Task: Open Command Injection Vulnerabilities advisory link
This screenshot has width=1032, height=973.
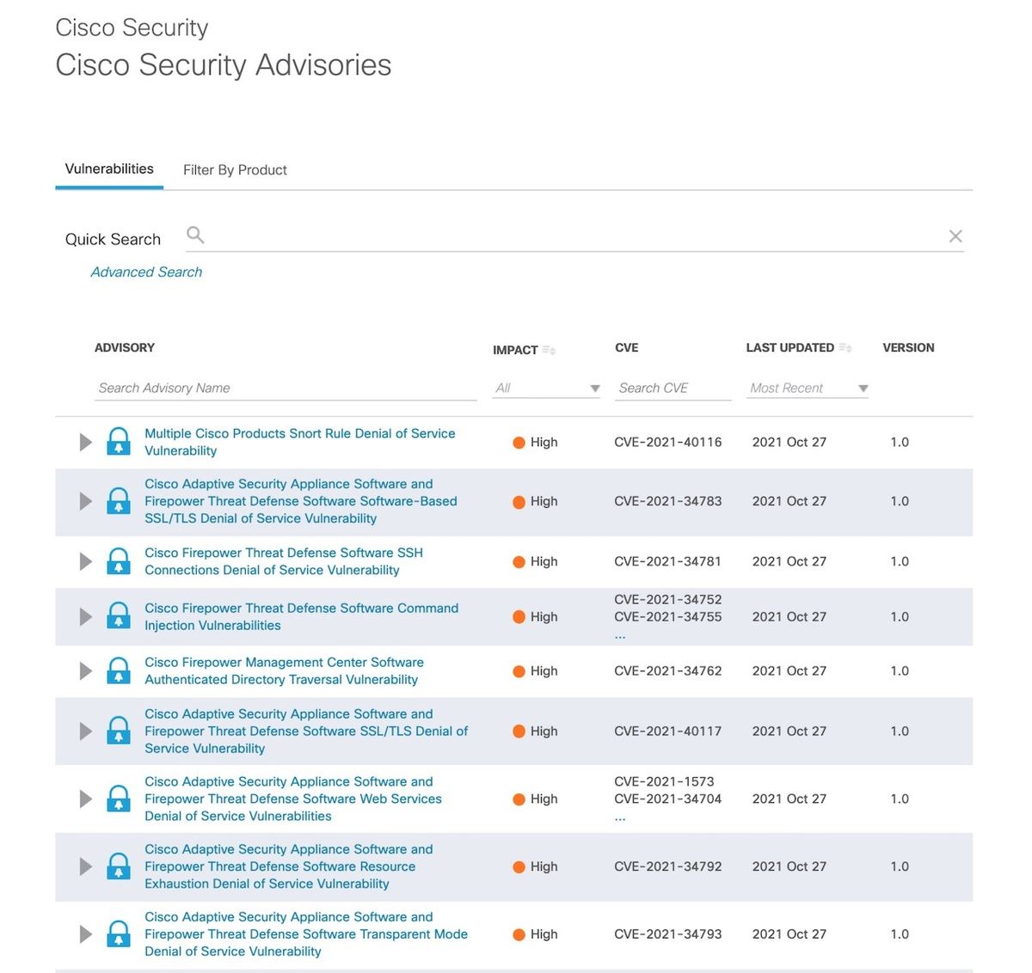Action: 302,616
